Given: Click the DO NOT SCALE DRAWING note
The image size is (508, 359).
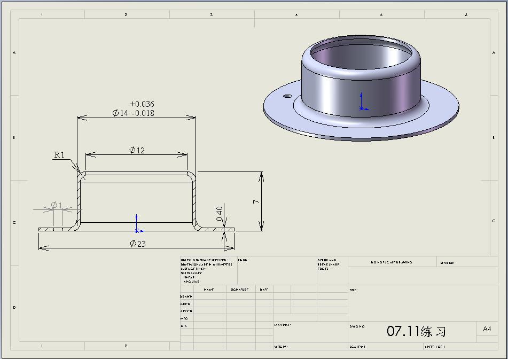Looking at the screenshot, I should (392, 262).
